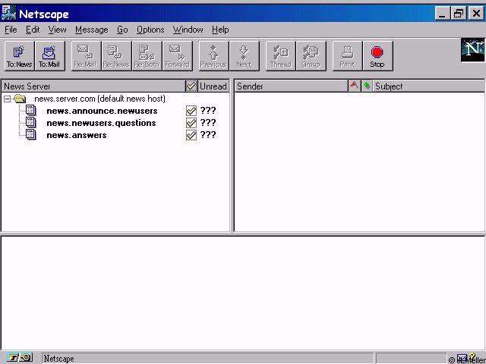
Task: Click the green read-marker column header
Action: click(367, 86)
